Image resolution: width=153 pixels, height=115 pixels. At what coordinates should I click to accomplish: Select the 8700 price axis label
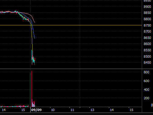(x=147, y=31)
